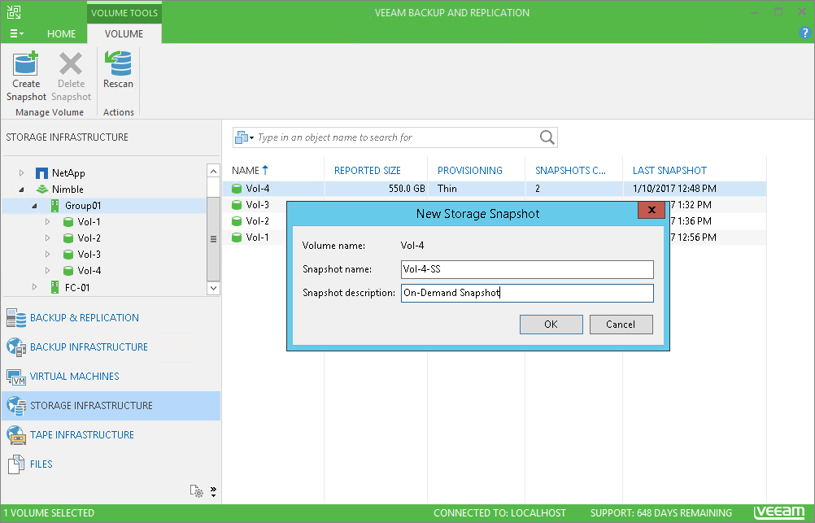Open the help question mark icon
Viewport: 815px width, 523px height.
(x=804, y=33)
